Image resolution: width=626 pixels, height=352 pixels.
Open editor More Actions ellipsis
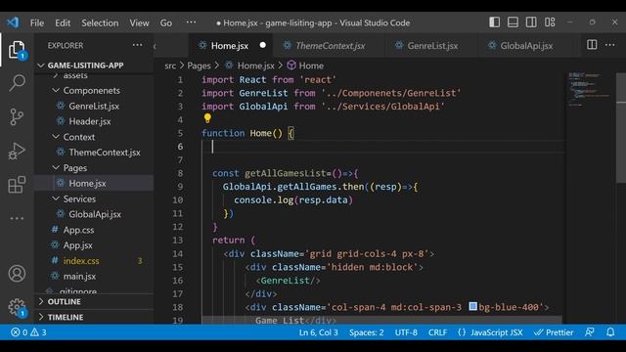point(610,45)
